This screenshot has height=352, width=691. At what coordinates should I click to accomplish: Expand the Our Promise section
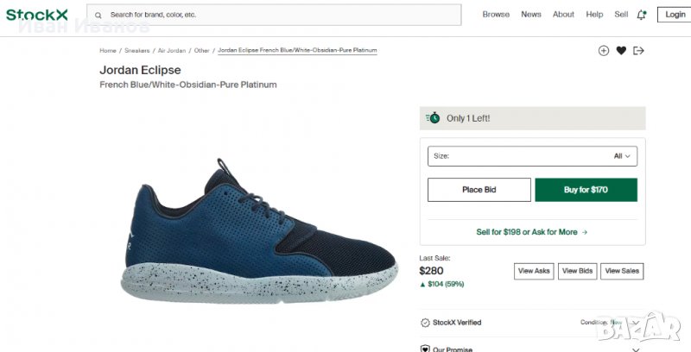point(637,349)
